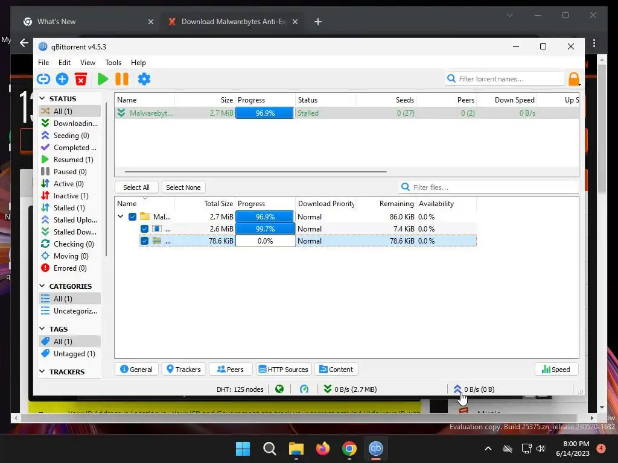Open Options via the gear icon
The width and height of the screenshot is (618, 463).
pos(144,79)
